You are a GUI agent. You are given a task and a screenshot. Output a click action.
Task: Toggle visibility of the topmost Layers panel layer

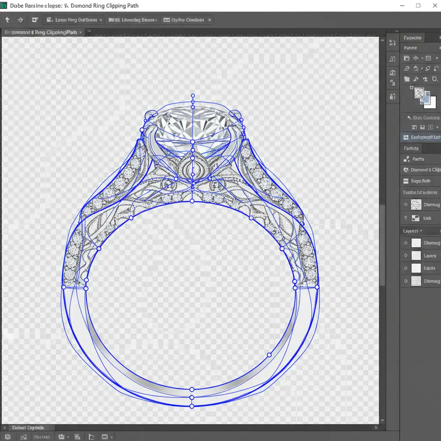click(405, 243)
